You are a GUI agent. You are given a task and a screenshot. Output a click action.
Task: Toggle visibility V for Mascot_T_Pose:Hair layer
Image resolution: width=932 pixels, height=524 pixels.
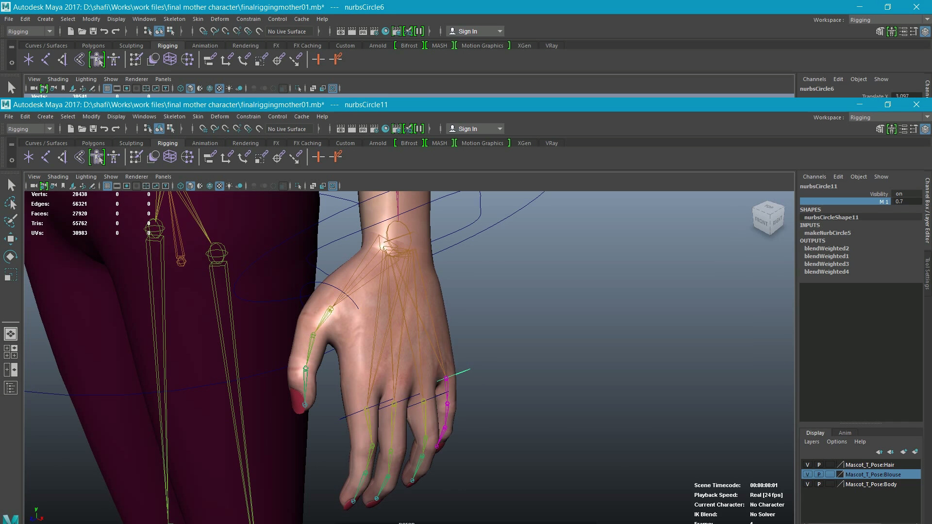(807, 465)
